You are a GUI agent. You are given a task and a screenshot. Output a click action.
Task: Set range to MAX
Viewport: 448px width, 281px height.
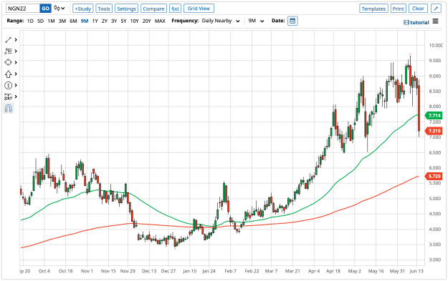tap(160, 21)
